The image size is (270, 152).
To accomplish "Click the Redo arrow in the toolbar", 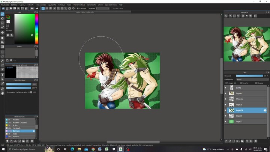I will (x=37, y=8).
